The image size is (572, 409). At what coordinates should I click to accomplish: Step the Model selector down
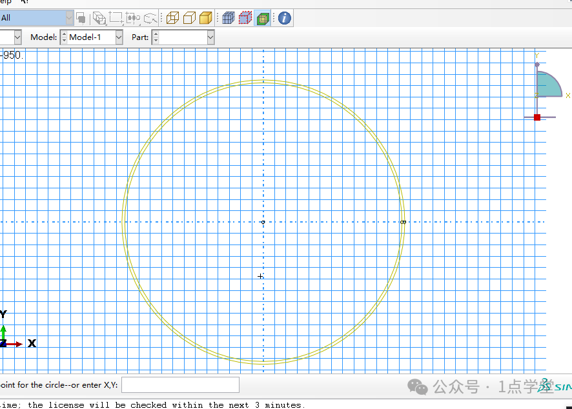(64, 41)
